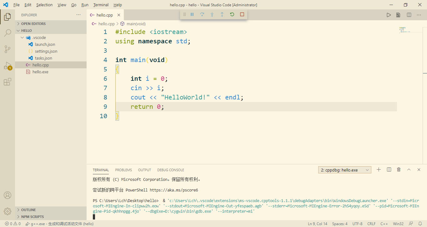This screenshot has height=227, width=427.
Task: Split the editor to the right
Action: pyautogui.click(x=409, y=15)
